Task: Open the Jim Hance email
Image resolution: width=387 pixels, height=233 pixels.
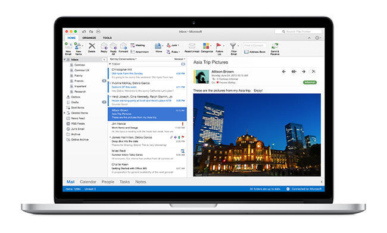Action: tap(147, 128)
